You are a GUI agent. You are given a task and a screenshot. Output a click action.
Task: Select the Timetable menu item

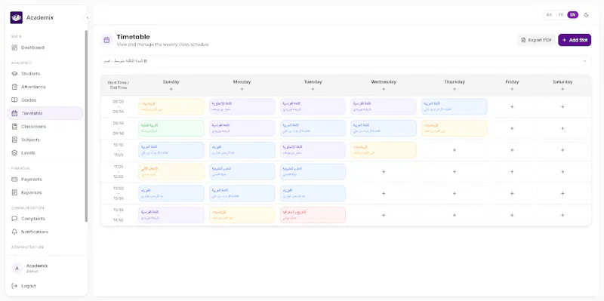click(45, 113)
